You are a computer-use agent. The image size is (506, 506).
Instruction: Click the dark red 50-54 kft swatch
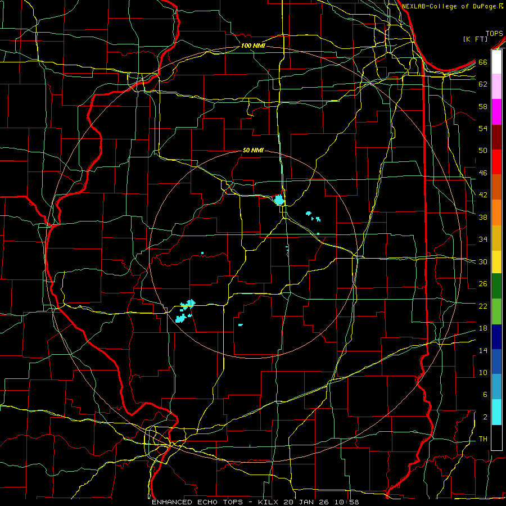coord(496,137)
